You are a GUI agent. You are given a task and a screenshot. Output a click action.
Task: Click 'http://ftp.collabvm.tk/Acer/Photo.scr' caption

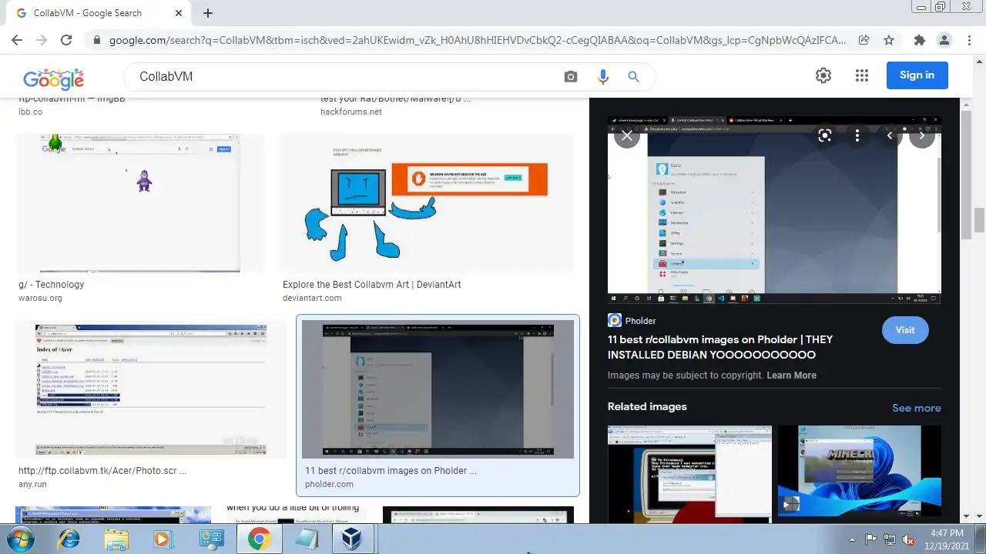point(102,471)
